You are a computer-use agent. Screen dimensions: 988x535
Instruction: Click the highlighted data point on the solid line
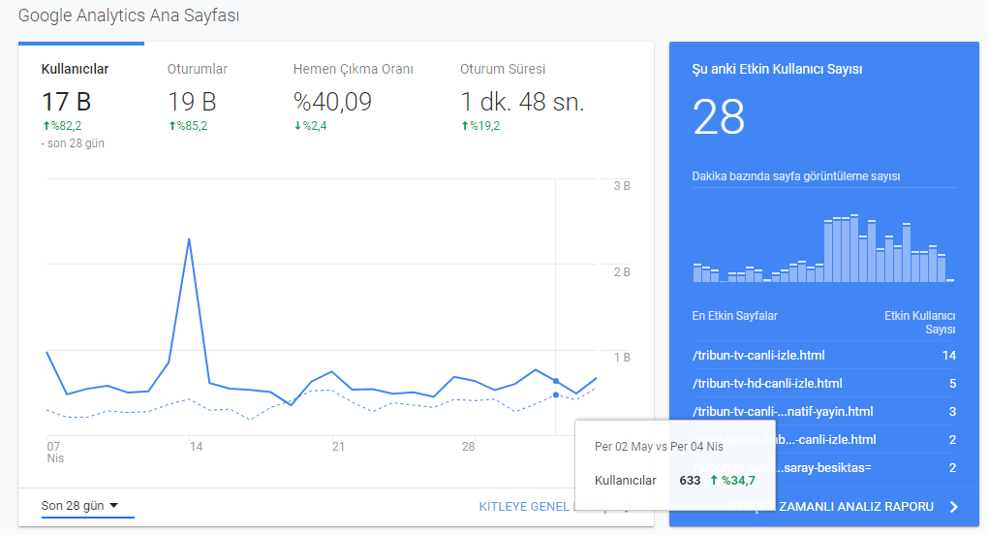[x=556, y=381]
